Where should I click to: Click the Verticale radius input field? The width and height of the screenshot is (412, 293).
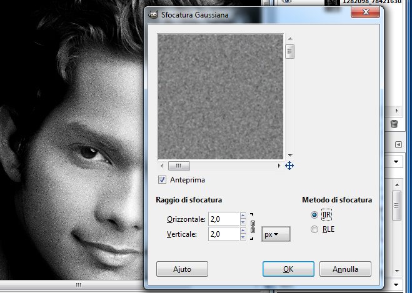222,234
